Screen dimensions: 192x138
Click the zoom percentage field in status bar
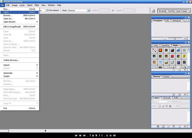pos(4,131)
